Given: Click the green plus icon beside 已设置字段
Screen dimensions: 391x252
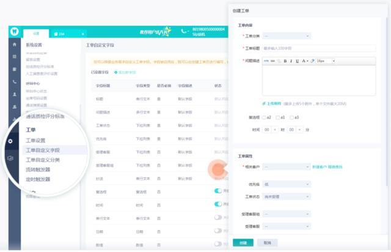Looking at the screenshot, I should tap(115, 72).
